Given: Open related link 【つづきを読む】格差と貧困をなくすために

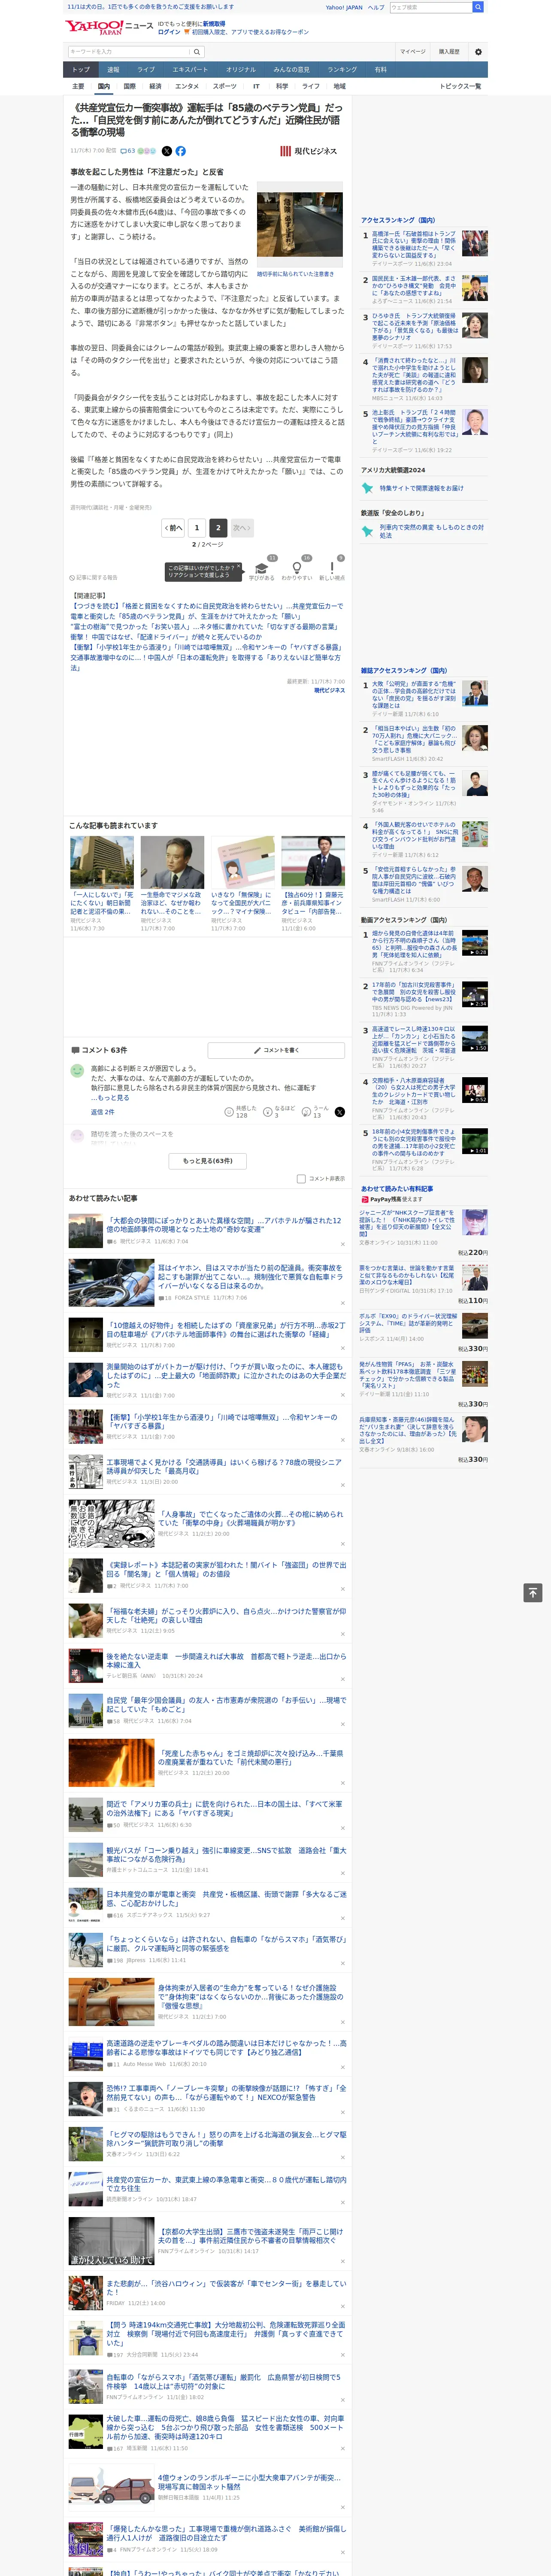Looking at the screenshot, I should click(206, 610).
